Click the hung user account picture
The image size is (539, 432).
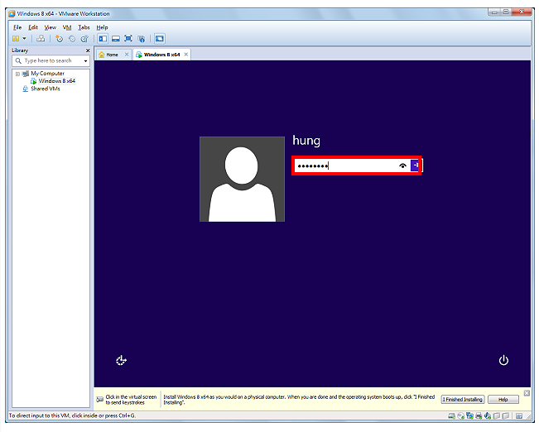[x=242, y=179]
